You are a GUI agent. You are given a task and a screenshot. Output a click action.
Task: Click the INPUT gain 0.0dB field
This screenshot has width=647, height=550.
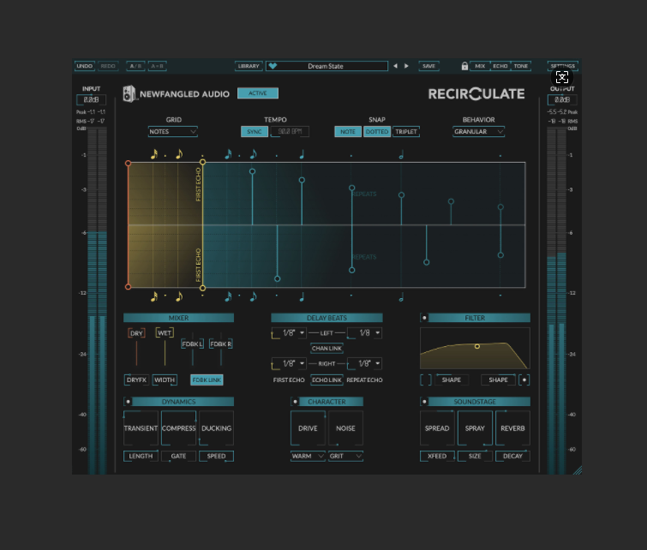tap(91, 100)
